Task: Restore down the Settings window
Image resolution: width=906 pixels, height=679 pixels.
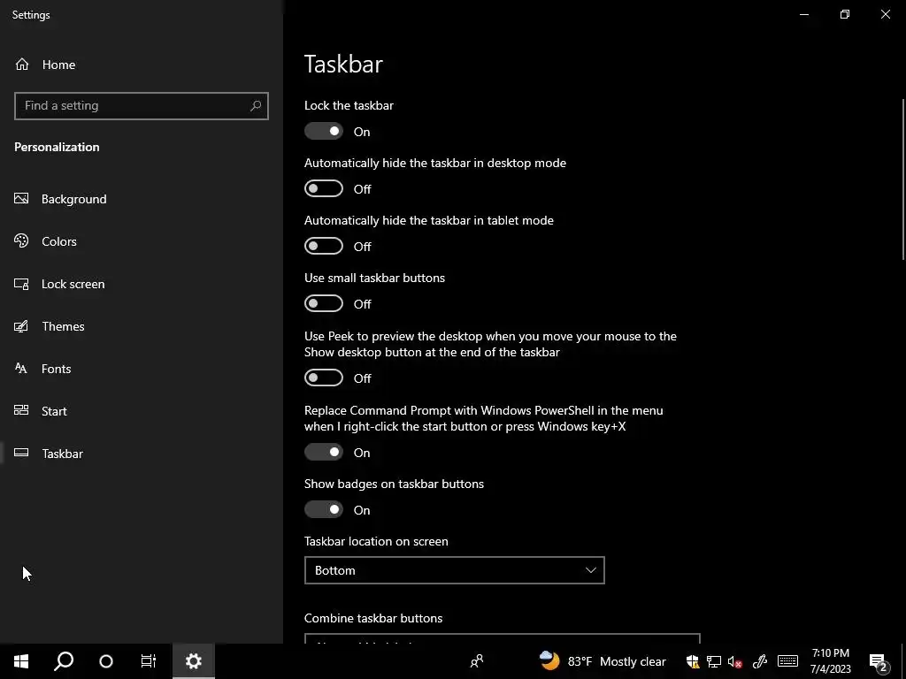Action: click(x=845, y=14)
